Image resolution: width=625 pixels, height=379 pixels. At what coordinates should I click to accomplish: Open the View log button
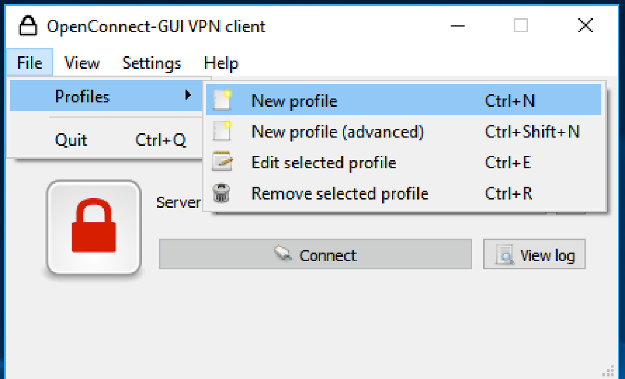[534, 255]
